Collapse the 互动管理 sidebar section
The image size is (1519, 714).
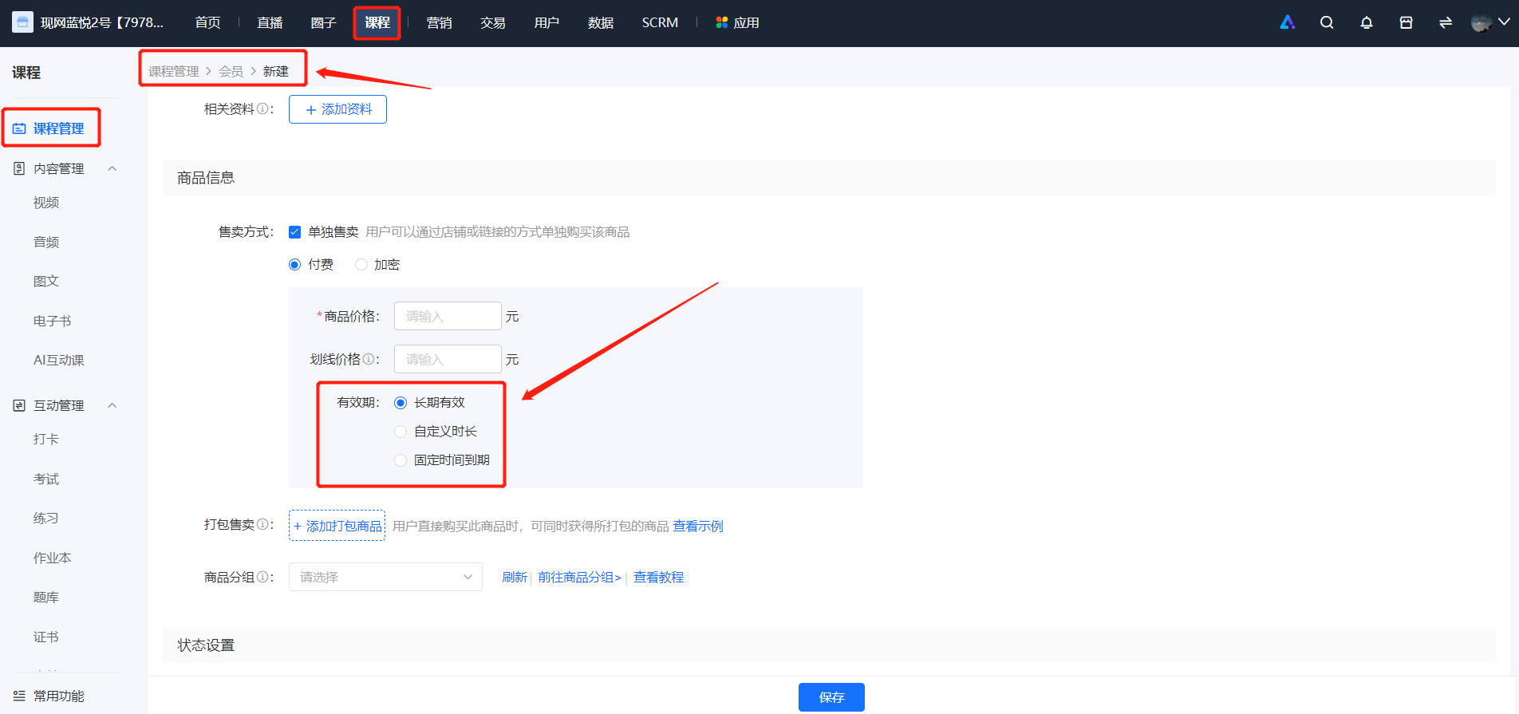pyautogui.click(x=112, y=405)
